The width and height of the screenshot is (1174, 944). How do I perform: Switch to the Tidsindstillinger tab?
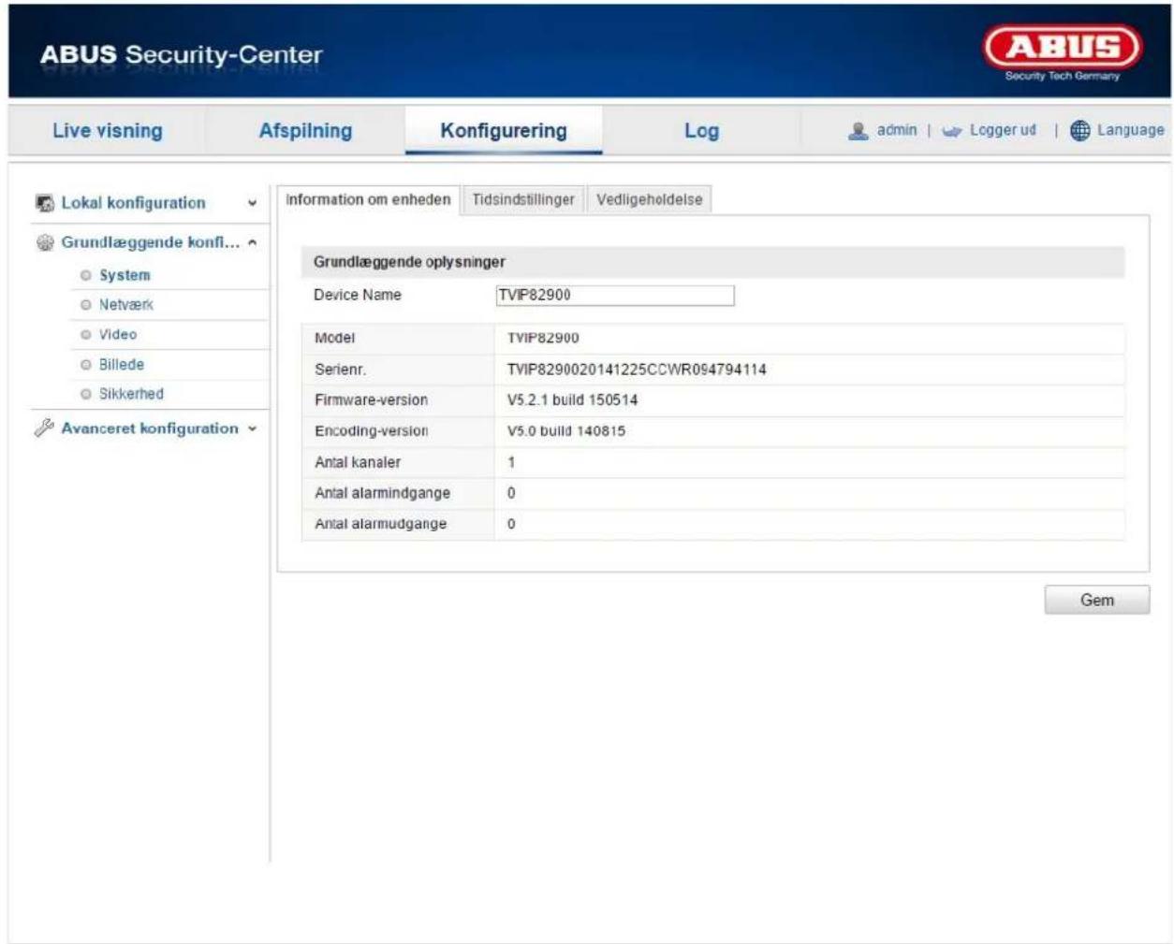pyautogui.click(x=523, y=199)
